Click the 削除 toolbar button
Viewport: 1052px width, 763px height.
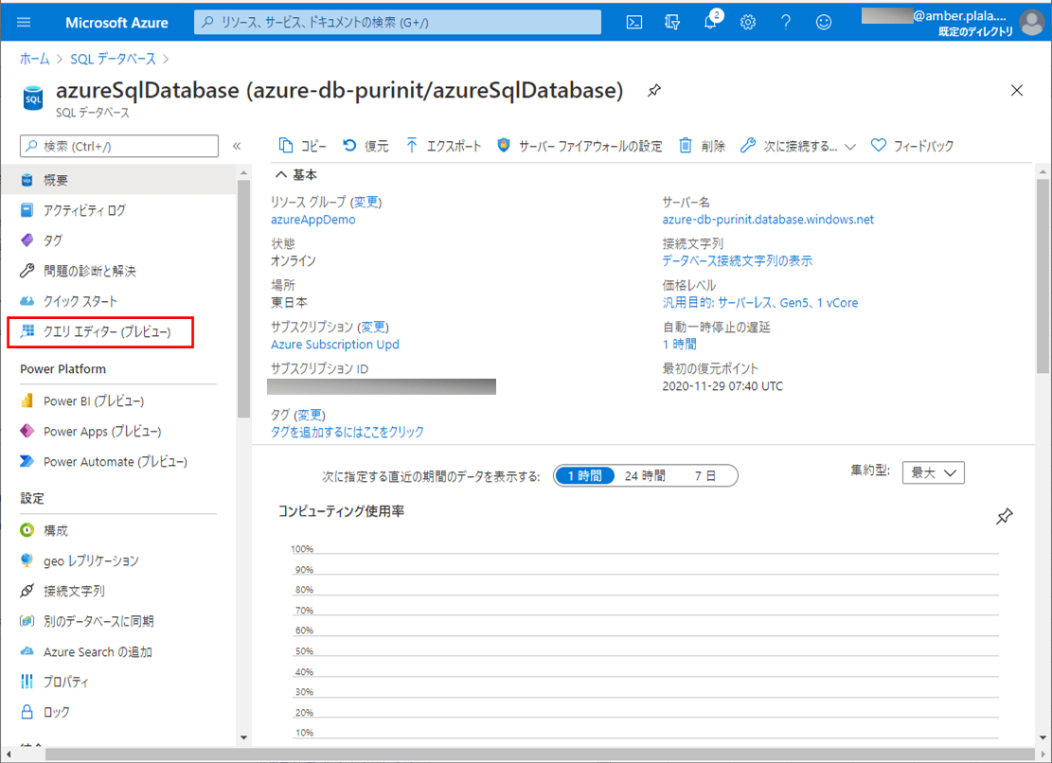pyautogui.click(x=702, y=146)
